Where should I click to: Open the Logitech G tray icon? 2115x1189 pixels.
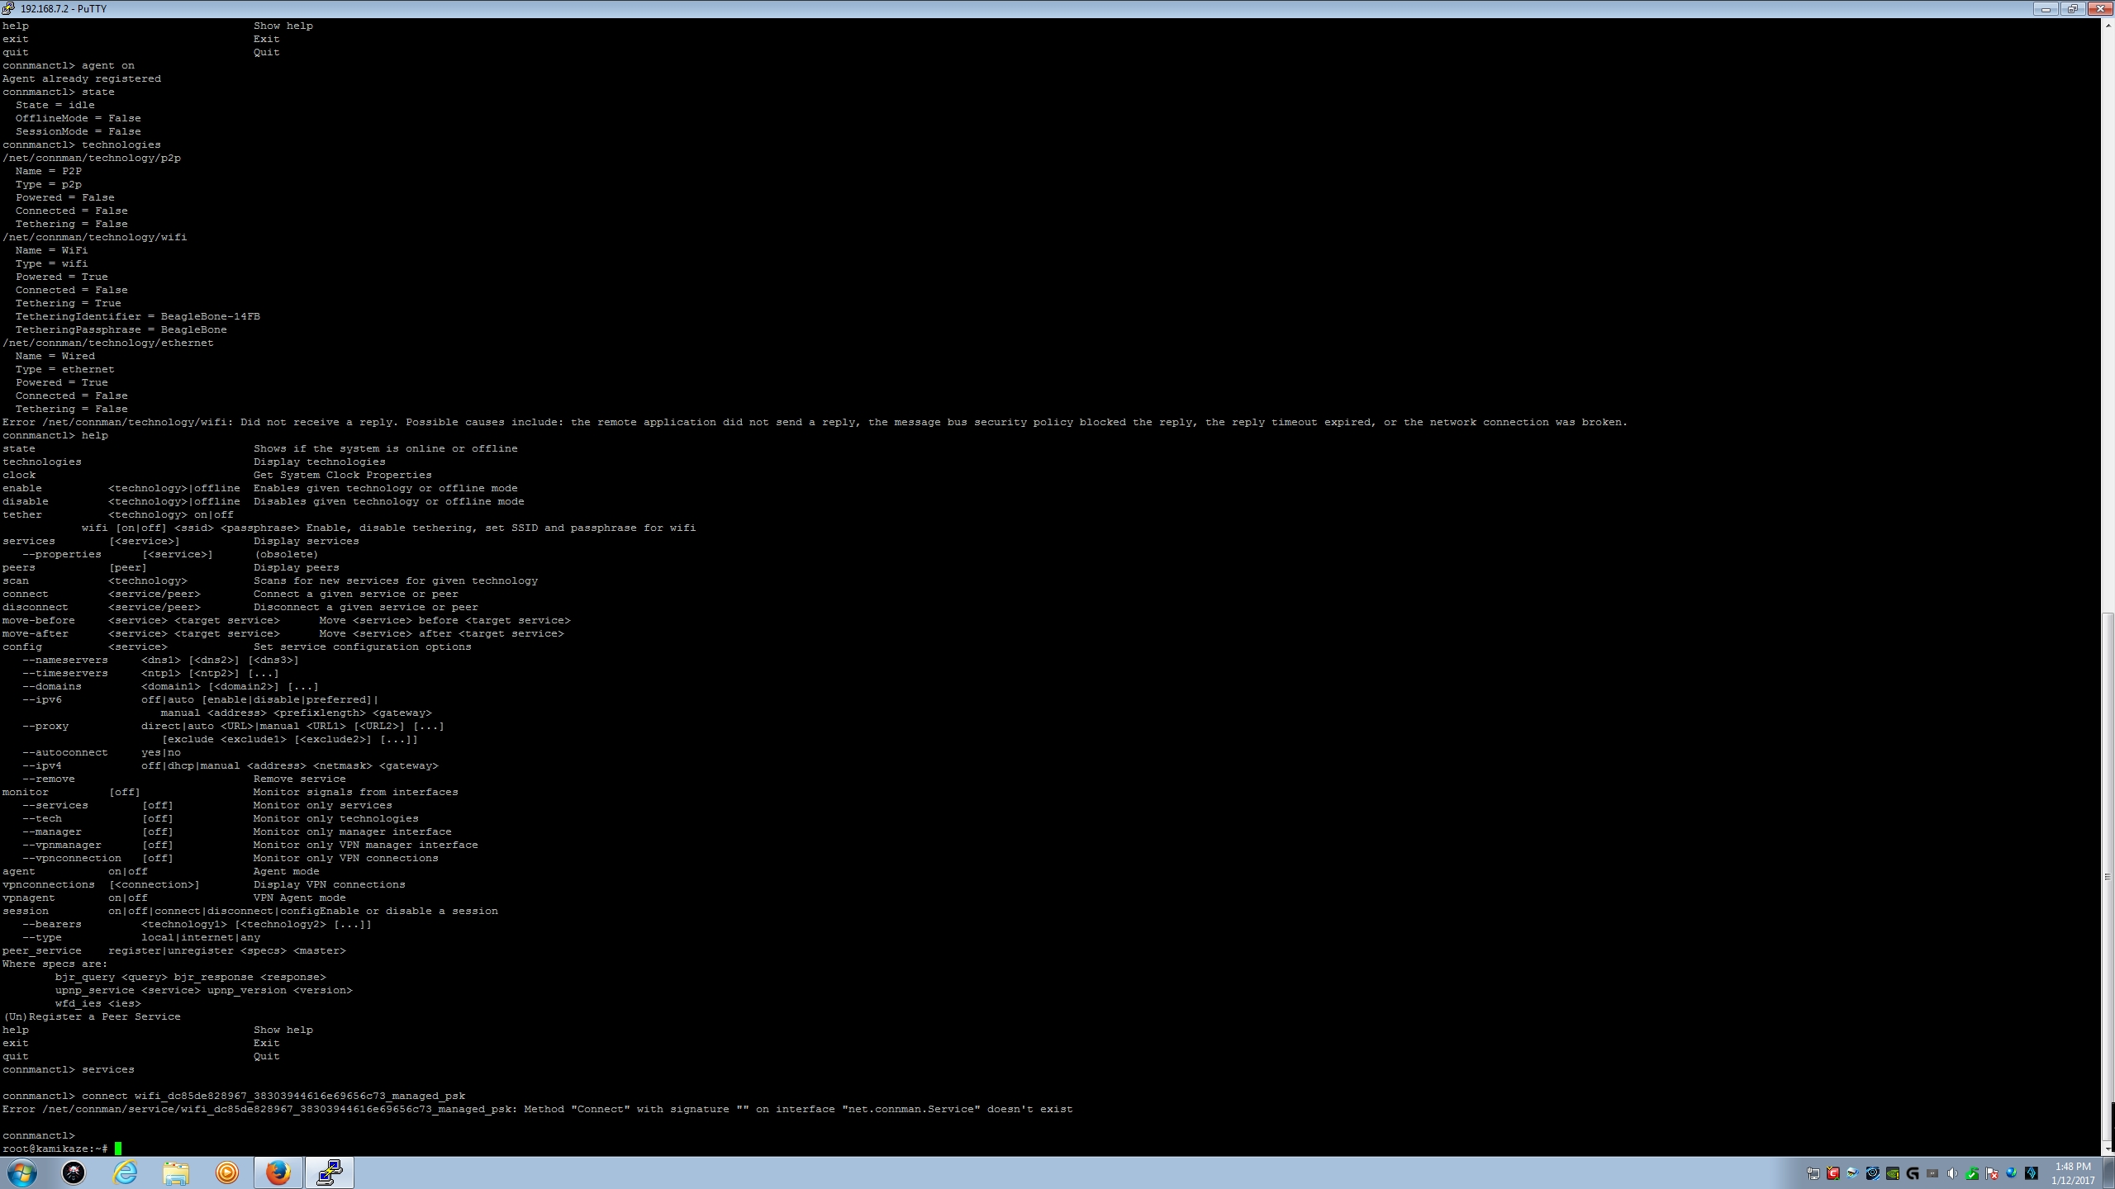[1913, 1173]
